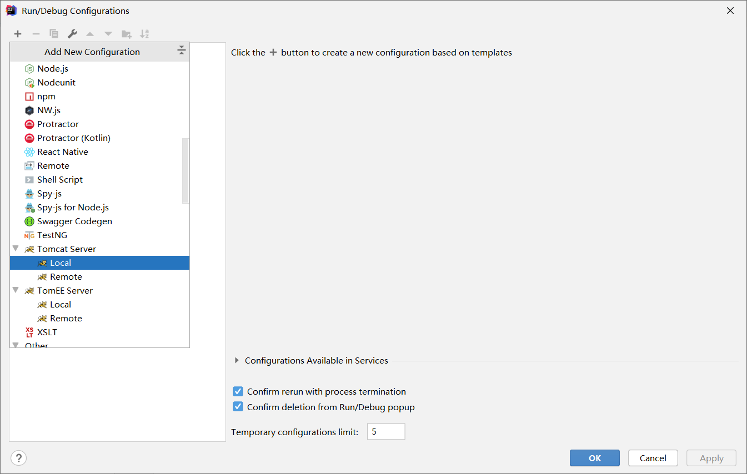Click the Protractor (Kotlin) icon
The image size is (747, 474).
coord(29,138)
